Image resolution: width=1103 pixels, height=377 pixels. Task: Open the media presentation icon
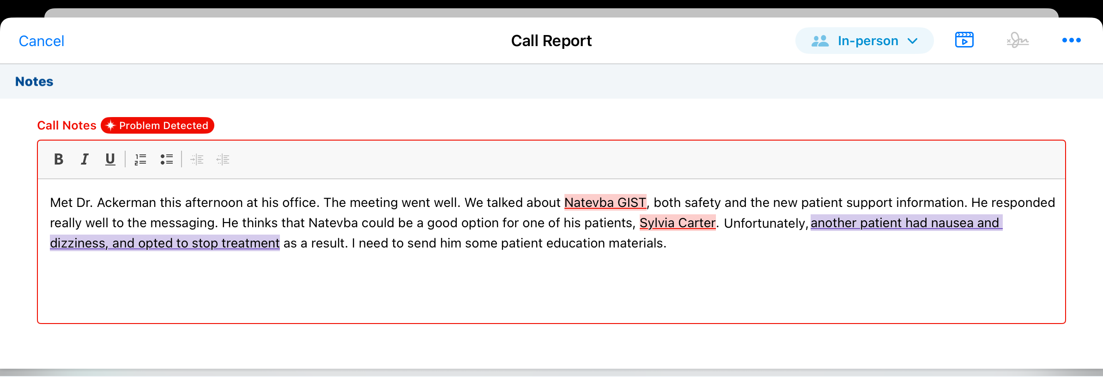coord(964,41)
